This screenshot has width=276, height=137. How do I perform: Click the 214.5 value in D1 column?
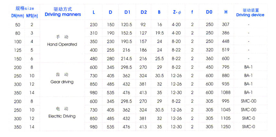(x=127, y=59)
